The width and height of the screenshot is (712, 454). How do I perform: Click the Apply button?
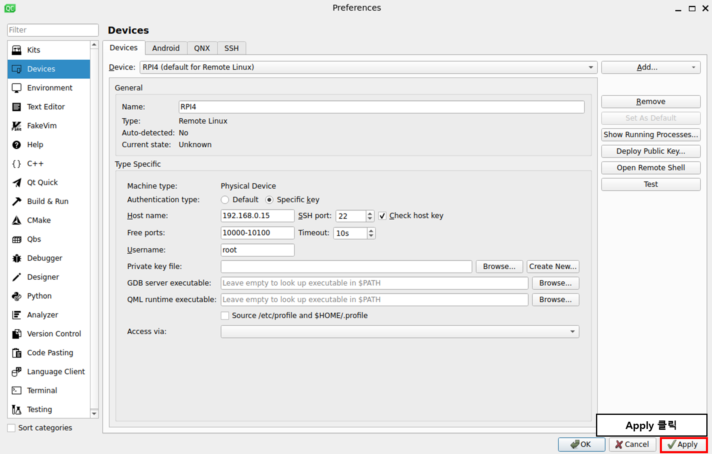[x=684, y=445]
